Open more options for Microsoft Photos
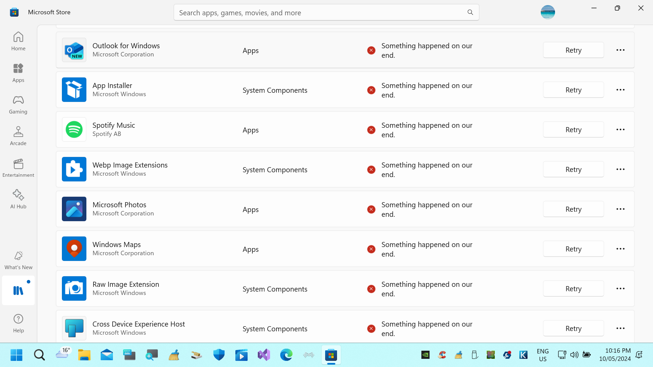This screenshot has height=367, width=653. (620, 209)
